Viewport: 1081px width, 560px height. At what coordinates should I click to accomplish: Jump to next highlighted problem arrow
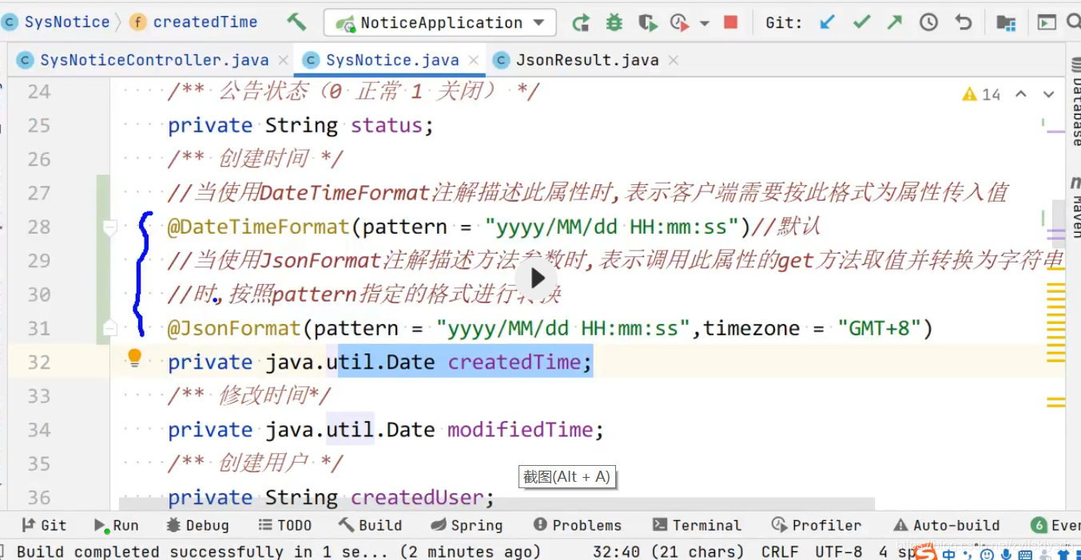[x=1049, y=94]
